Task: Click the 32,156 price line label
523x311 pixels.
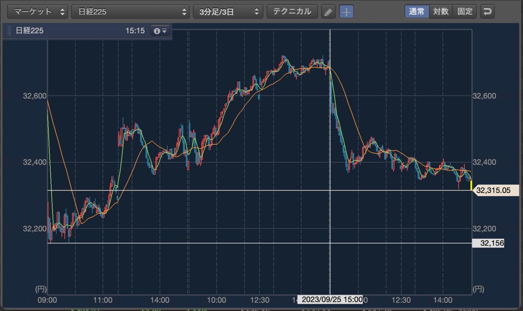Action: click(488, 244)
